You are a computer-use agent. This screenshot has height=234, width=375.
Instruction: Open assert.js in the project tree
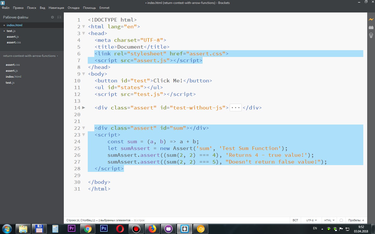(x=12, y=71)
